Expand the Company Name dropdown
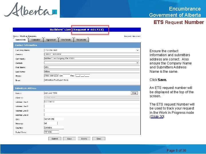This screenshot has height=154, width=206. coord(137,50)
